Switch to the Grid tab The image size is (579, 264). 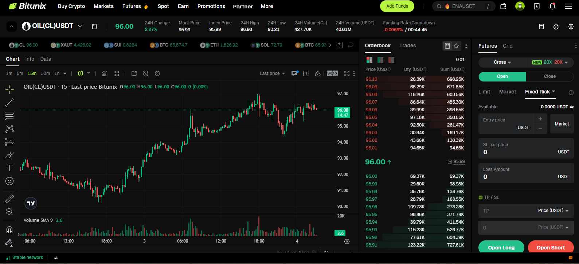pyautogui.click(x=508, y=46)
